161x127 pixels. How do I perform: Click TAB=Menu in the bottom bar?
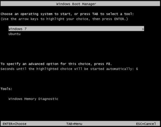pyautogui.click(x=74, y=124)
